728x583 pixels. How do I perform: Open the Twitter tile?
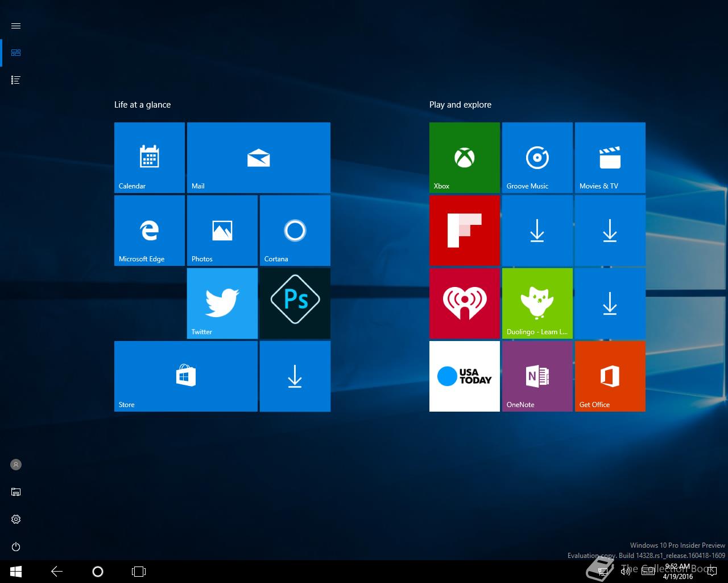point(222,303)
